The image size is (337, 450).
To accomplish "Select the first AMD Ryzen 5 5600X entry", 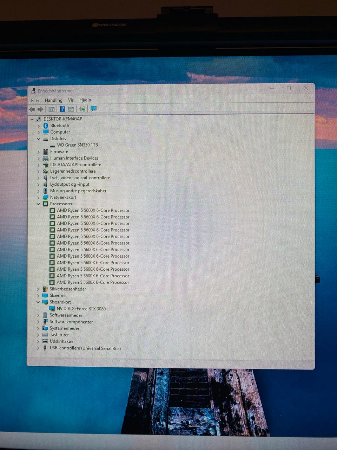I will click(93, 210).
